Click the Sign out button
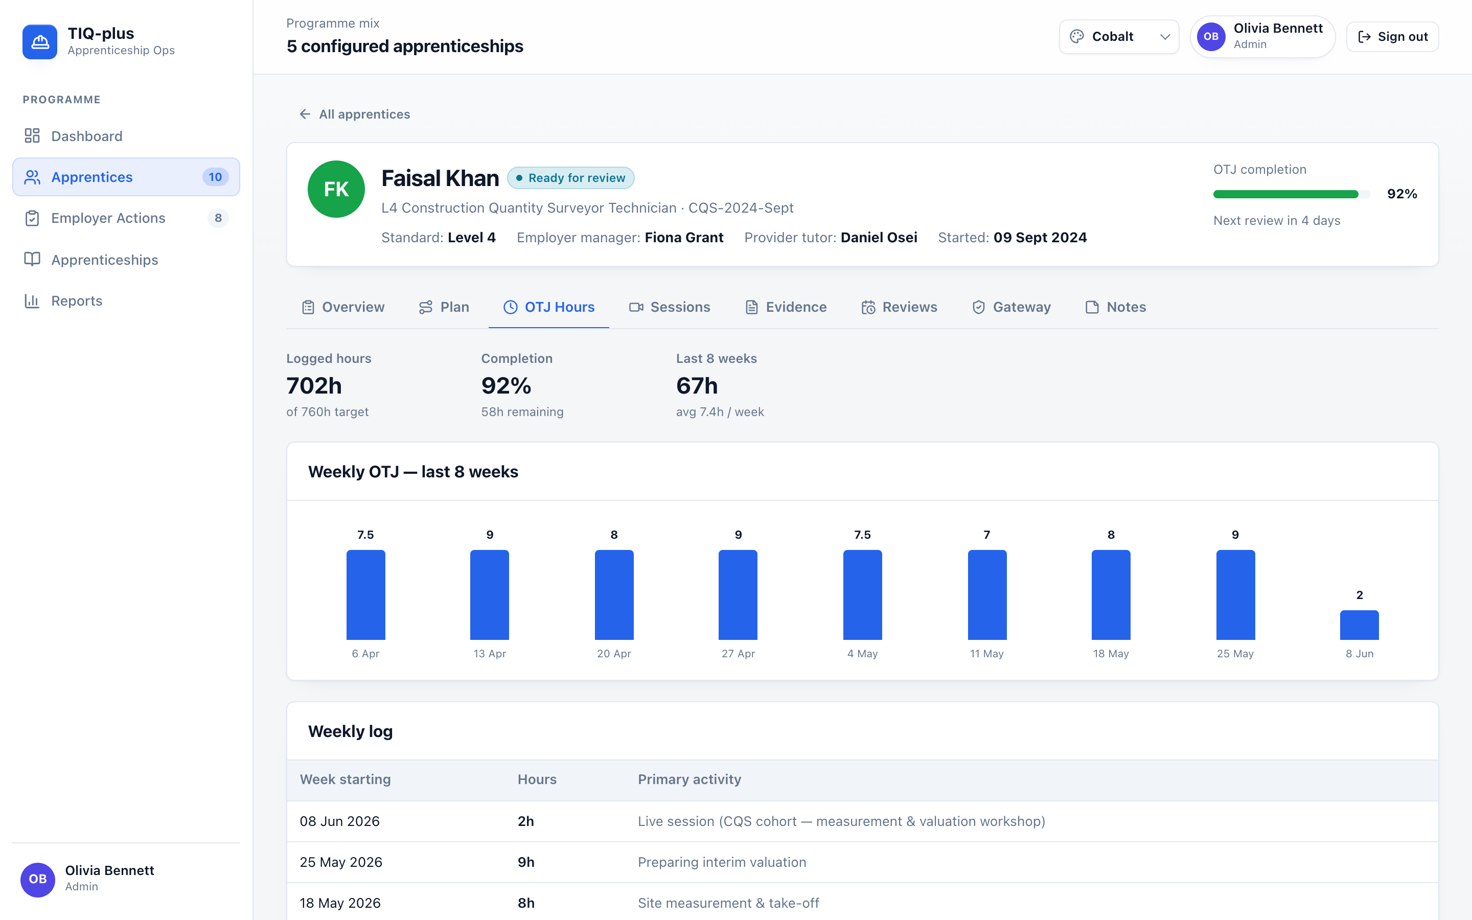 point(1392,36)
